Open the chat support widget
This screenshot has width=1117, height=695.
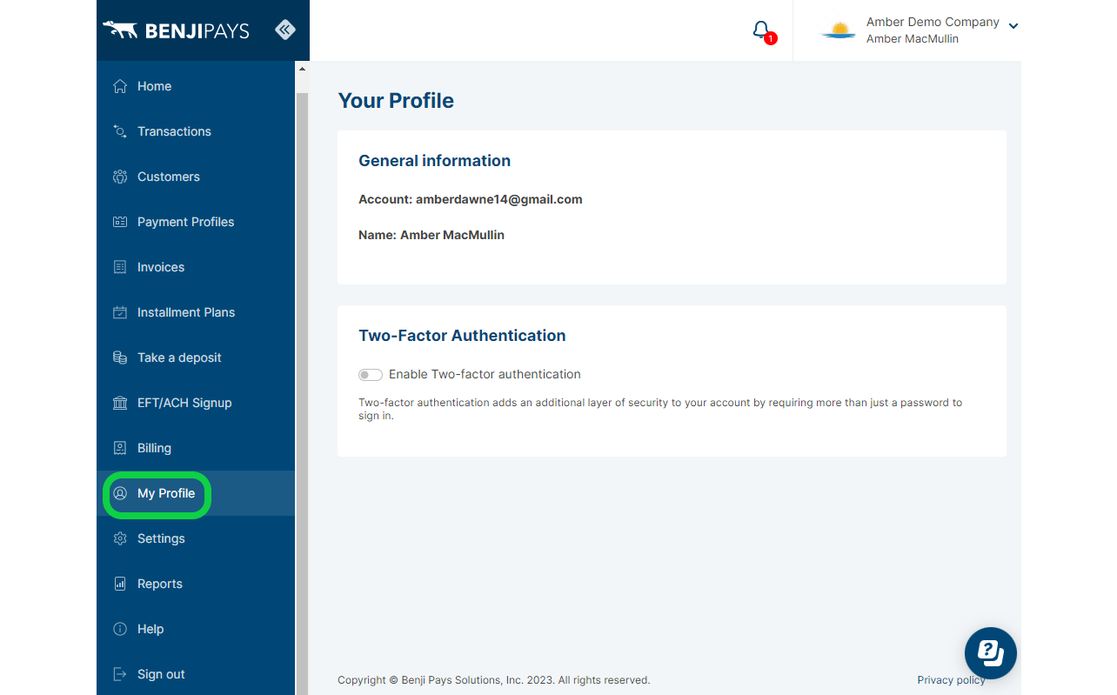click(991, 653)
